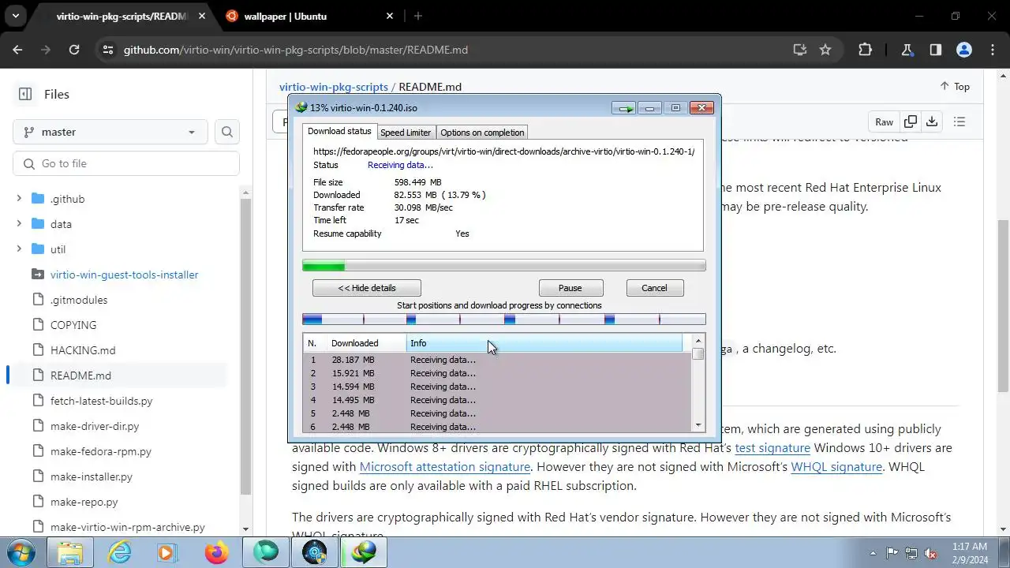Open HACKING.md in file tree
Screen dimensions: 1010x568
pyautogui.click(x=83, y=350)
